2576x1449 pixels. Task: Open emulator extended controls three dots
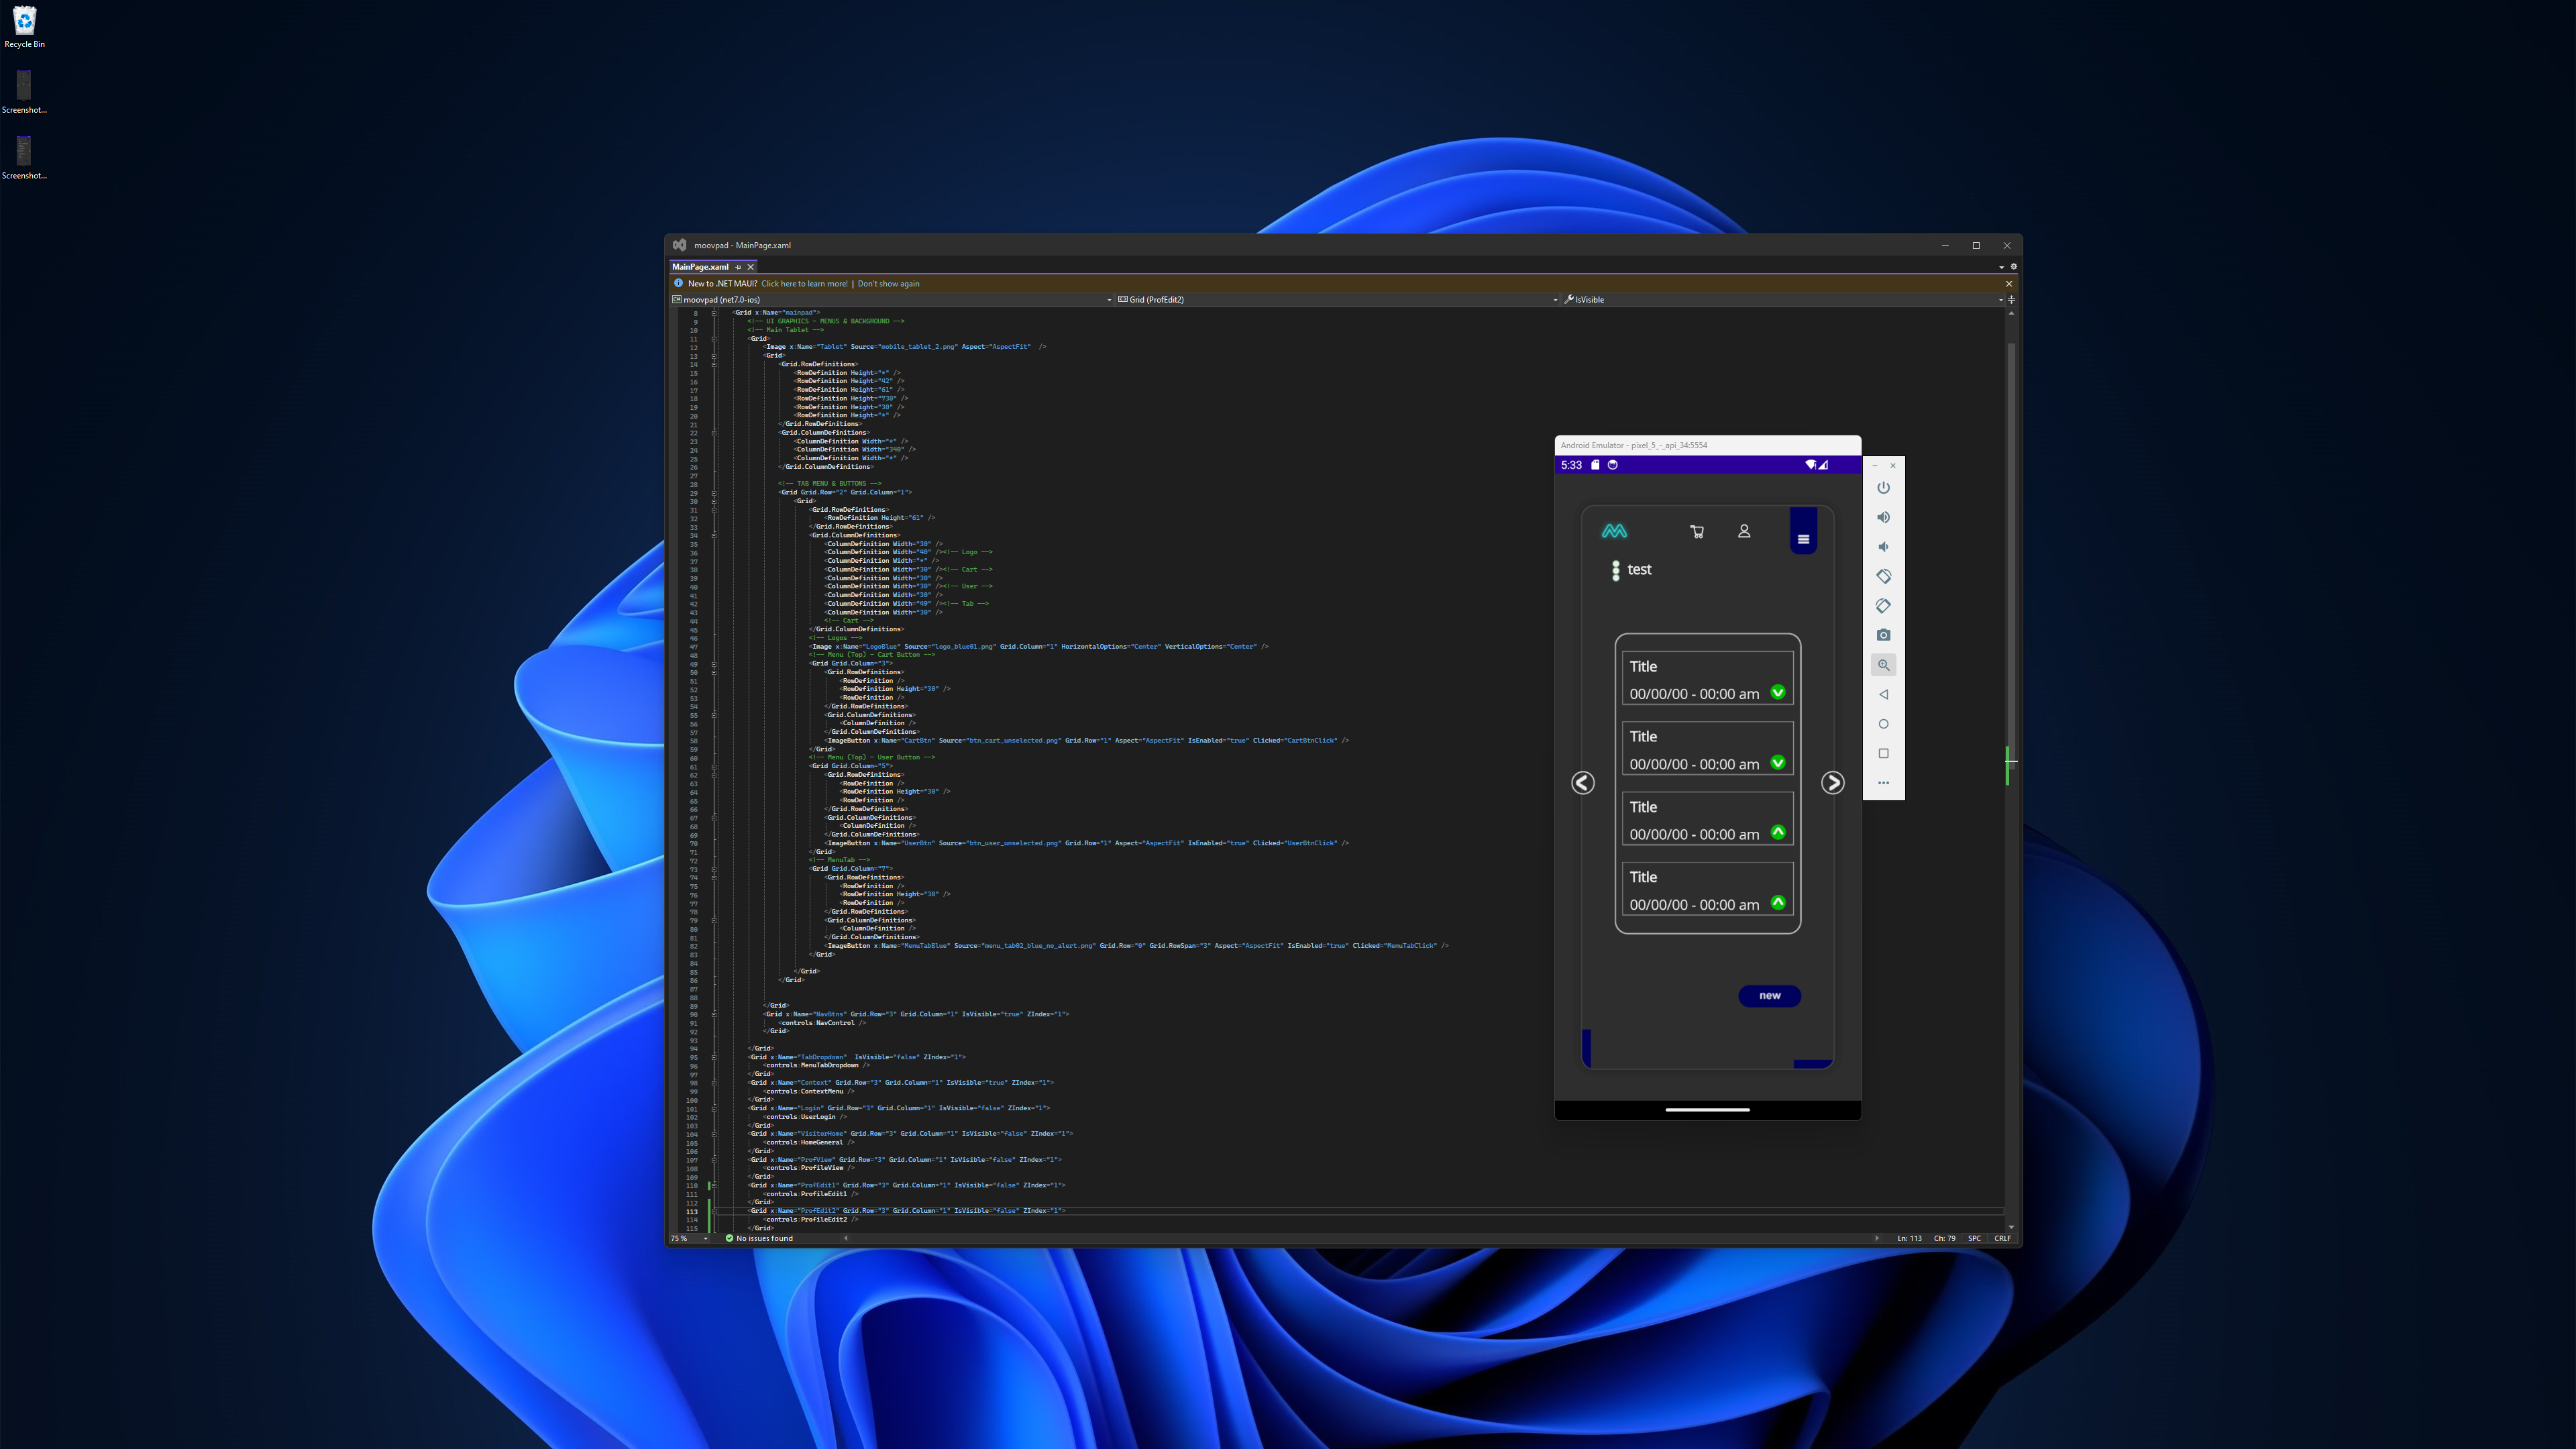click(1883, 783)
